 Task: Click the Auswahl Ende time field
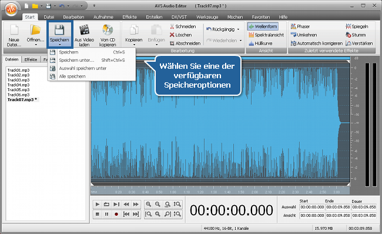[x=338, y=207]
